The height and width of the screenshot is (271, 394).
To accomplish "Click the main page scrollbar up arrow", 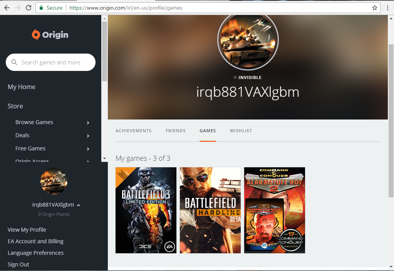I will click(x=391, y=19).
